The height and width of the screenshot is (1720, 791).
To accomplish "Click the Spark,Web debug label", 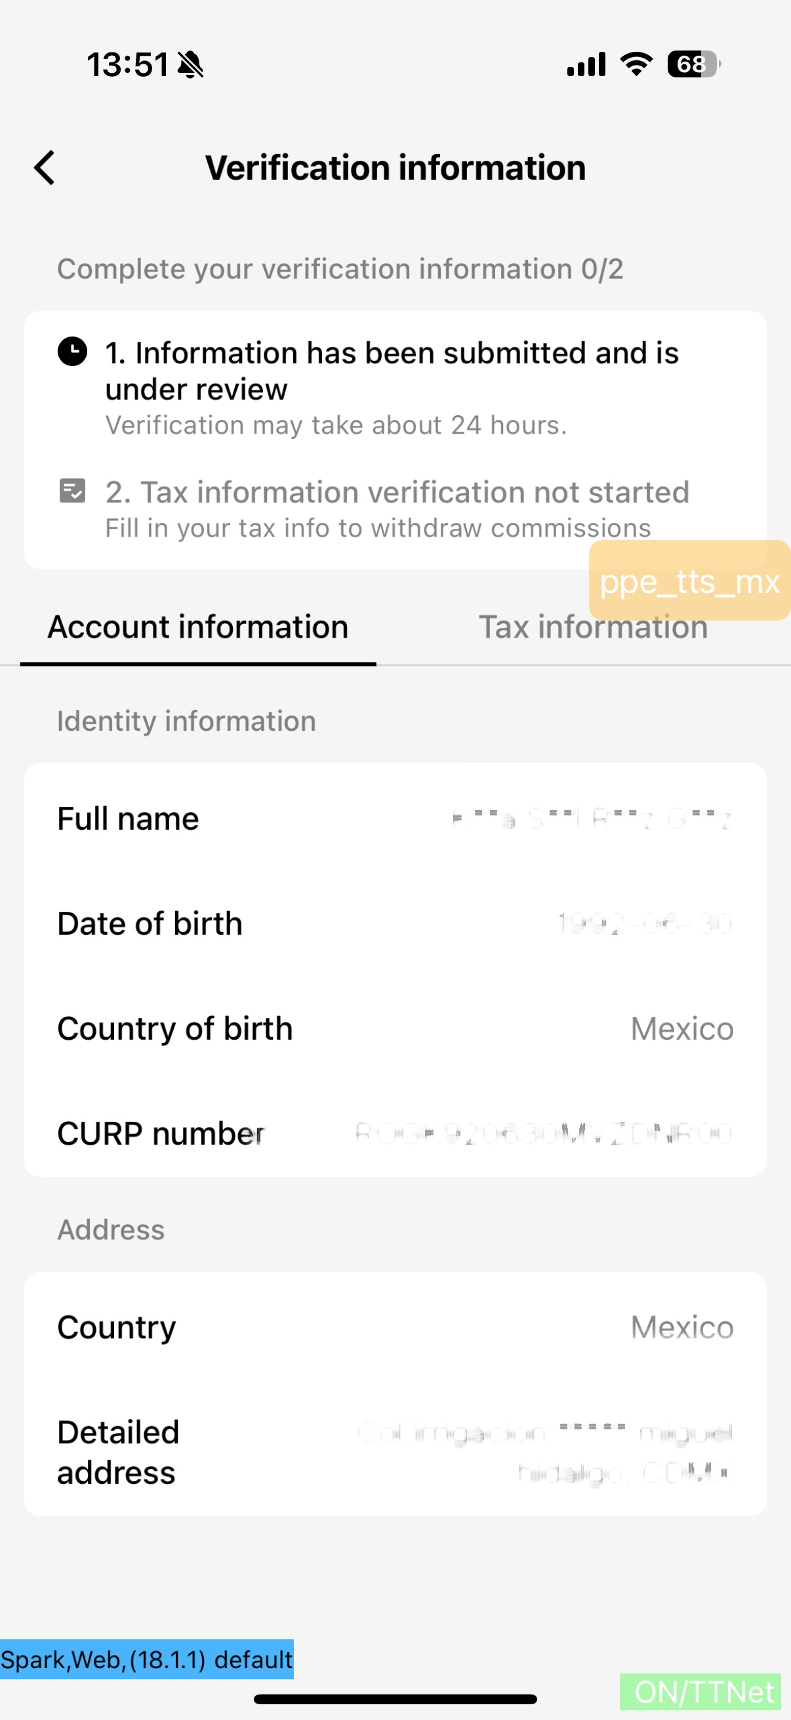I will coord(147,1659).
